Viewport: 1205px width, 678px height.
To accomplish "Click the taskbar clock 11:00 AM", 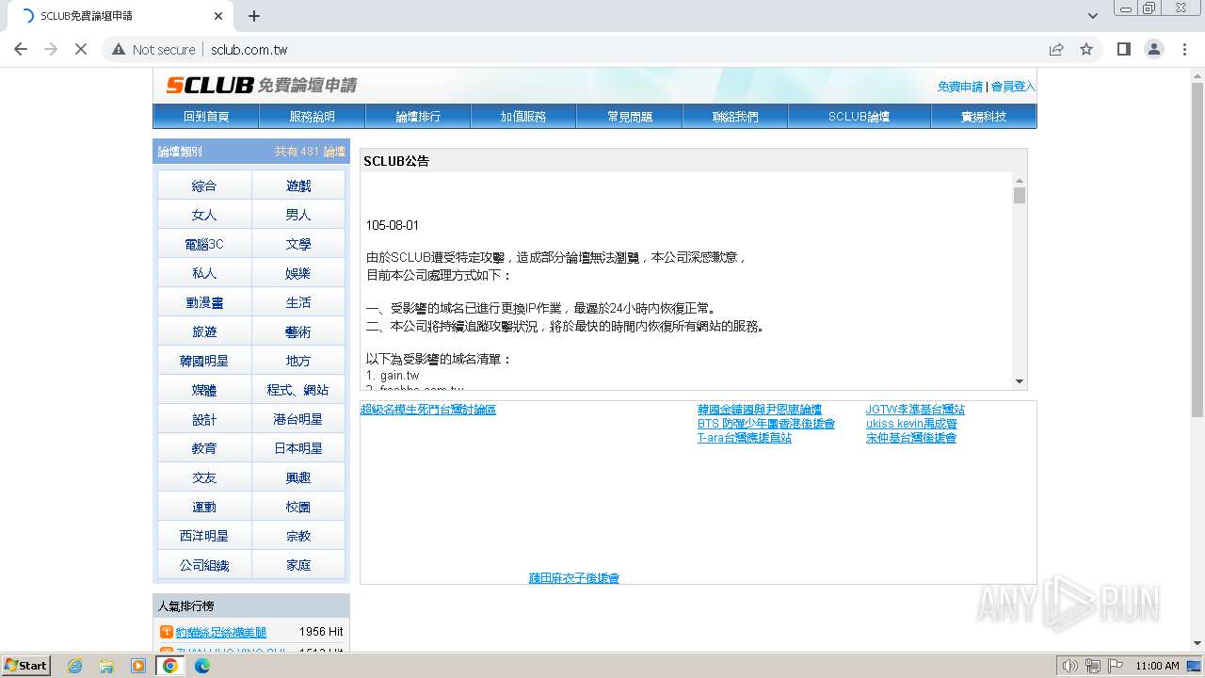I will (x=1157, y=666).
